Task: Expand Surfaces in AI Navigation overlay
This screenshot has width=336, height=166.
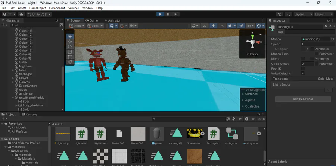Action: click(x=243, y=94)
